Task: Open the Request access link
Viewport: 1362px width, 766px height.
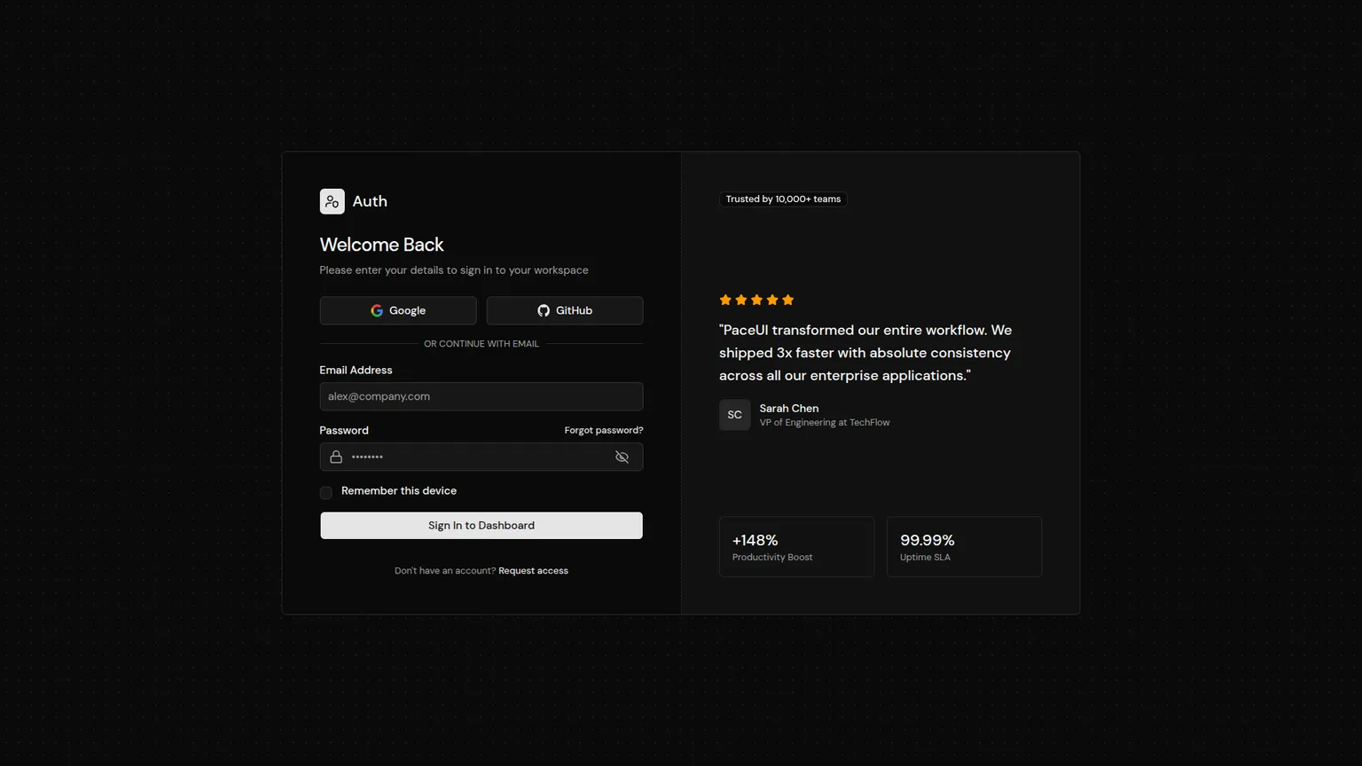Action: tap(533, 570)
